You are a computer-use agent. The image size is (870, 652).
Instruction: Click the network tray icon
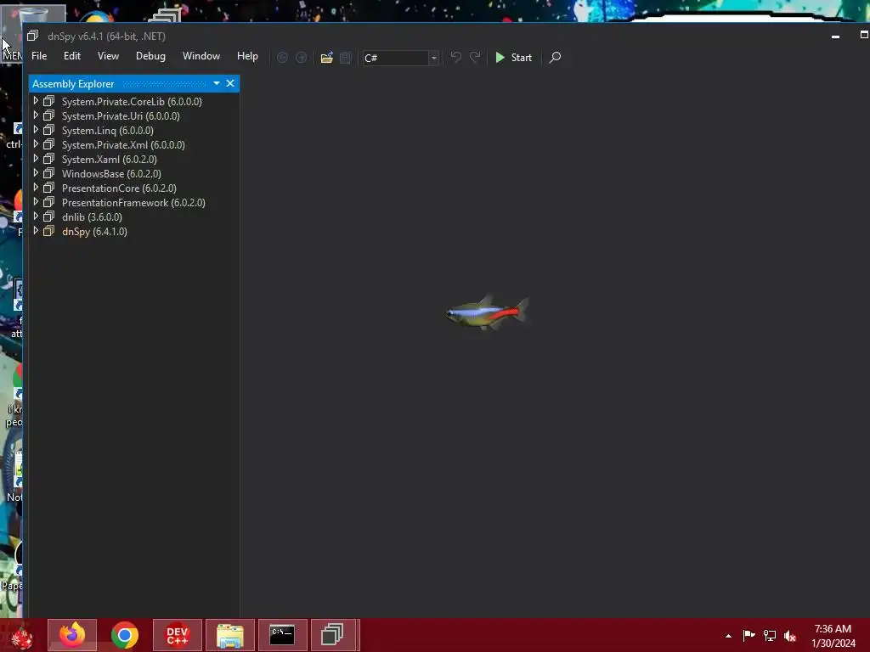pos(770,635)
